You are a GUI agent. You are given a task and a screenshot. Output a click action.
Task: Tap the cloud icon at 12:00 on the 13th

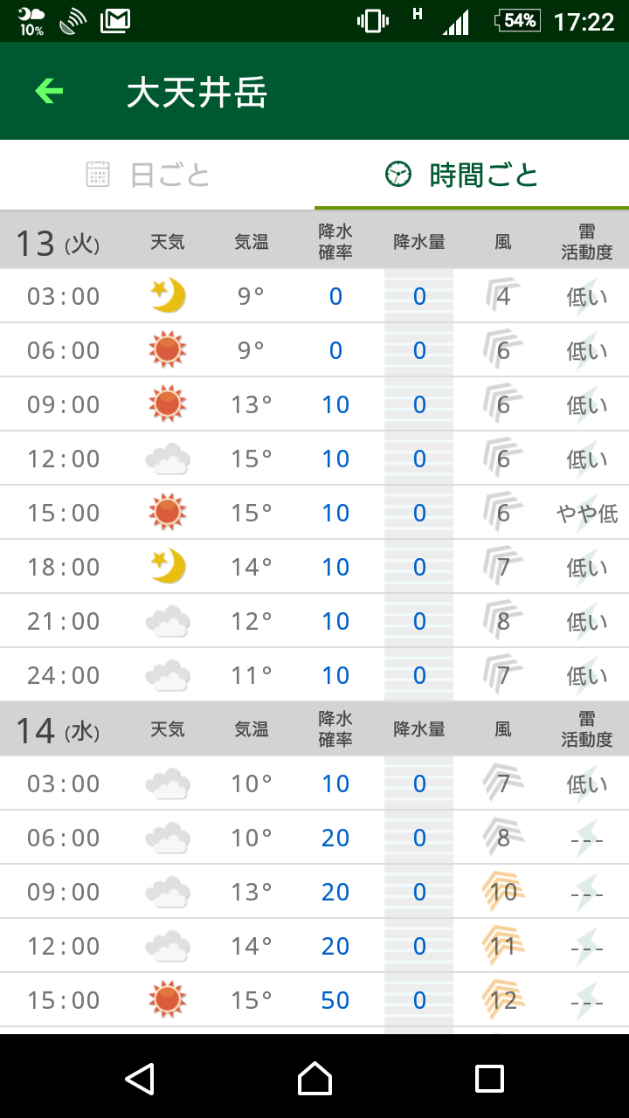point(168,459)
